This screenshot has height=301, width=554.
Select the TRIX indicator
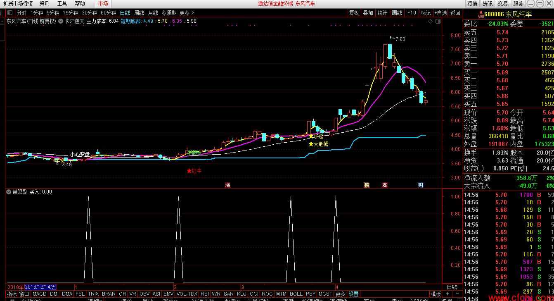click(x=93, y=294)
